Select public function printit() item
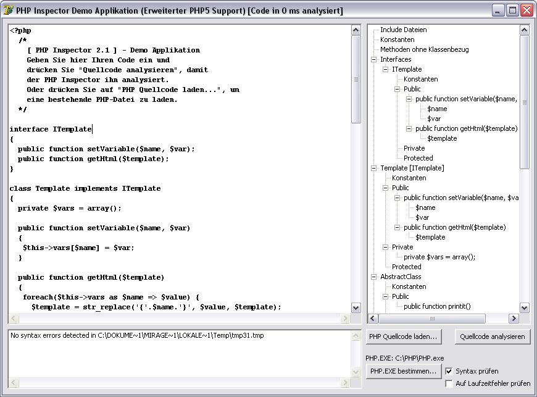Image resolution: width=537 pixels, height=397 pixels. [x=437, y=307]
